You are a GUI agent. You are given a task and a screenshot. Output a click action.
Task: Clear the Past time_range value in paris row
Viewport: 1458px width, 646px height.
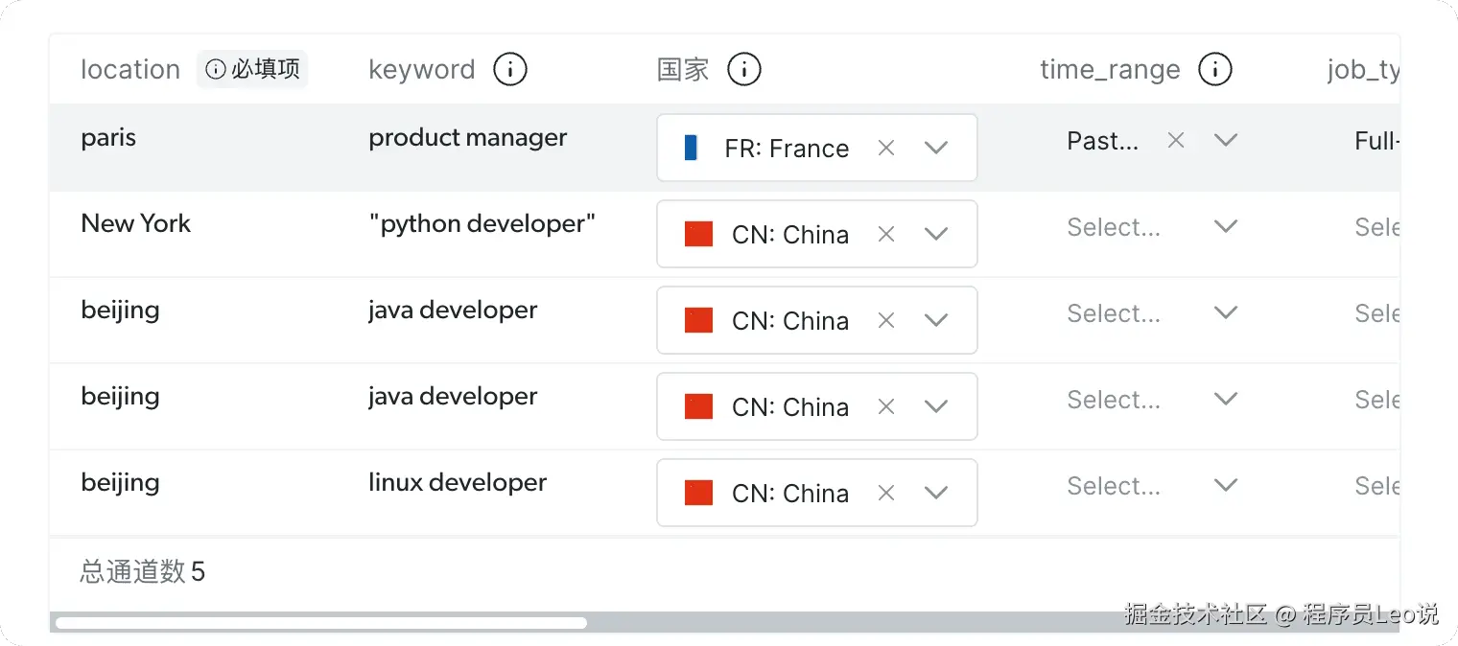click(1175, 140)
